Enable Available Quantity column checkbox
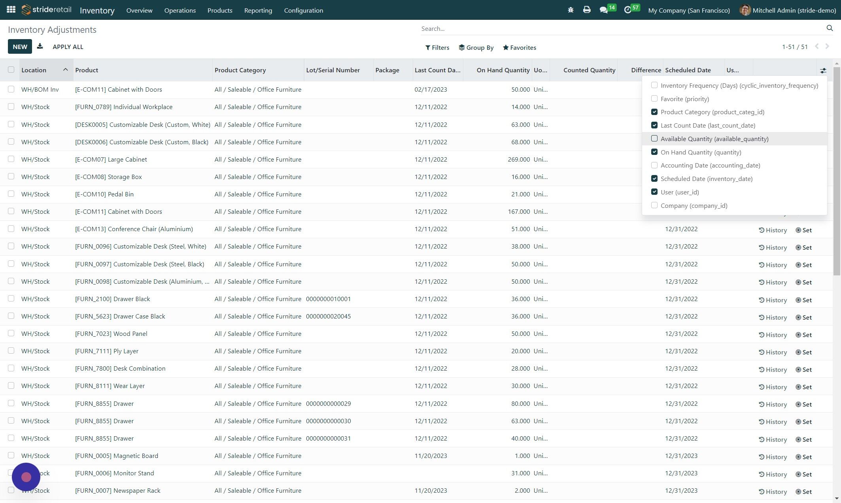 coord(654,139)
